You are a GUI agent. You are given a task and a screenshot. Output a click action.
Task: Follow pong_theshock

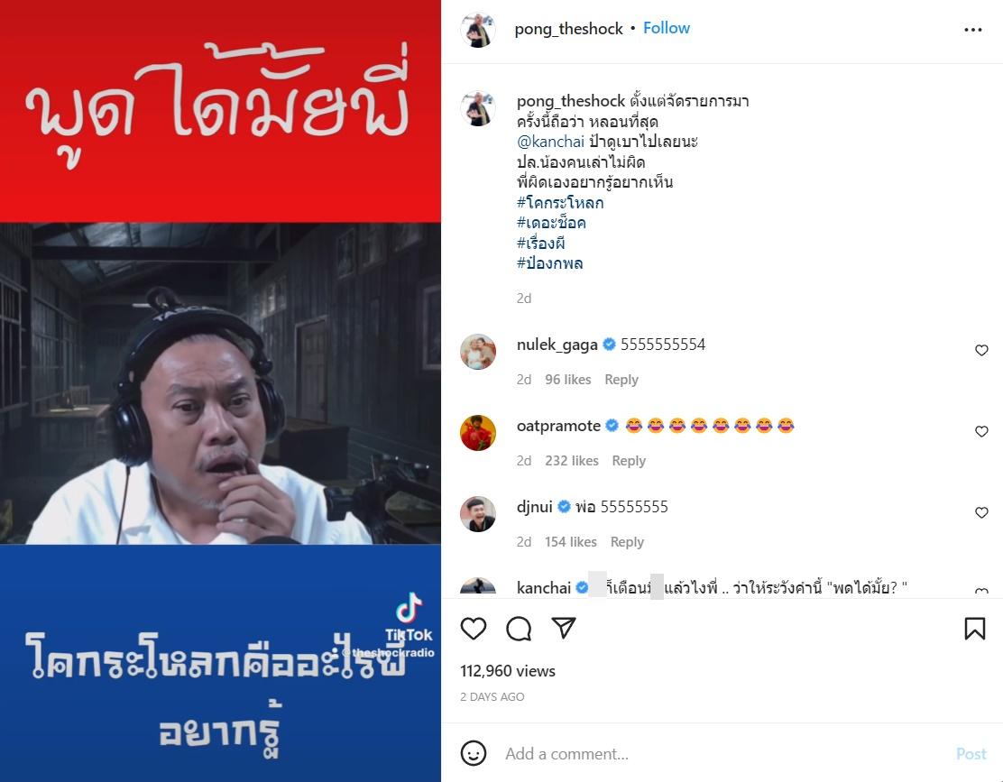point(667,28)
